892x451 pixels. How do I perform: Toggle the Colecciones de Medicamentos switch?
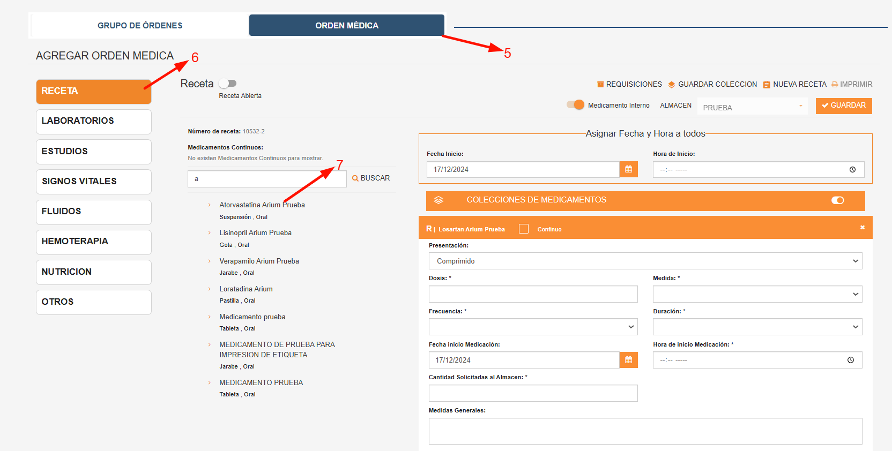click(x=838, y=200)
